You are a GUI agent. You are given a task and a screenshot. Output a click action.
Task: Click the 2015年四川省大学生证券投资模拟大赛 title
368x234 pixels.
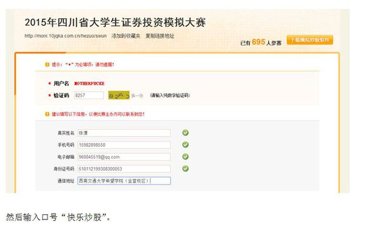[115, 23]
